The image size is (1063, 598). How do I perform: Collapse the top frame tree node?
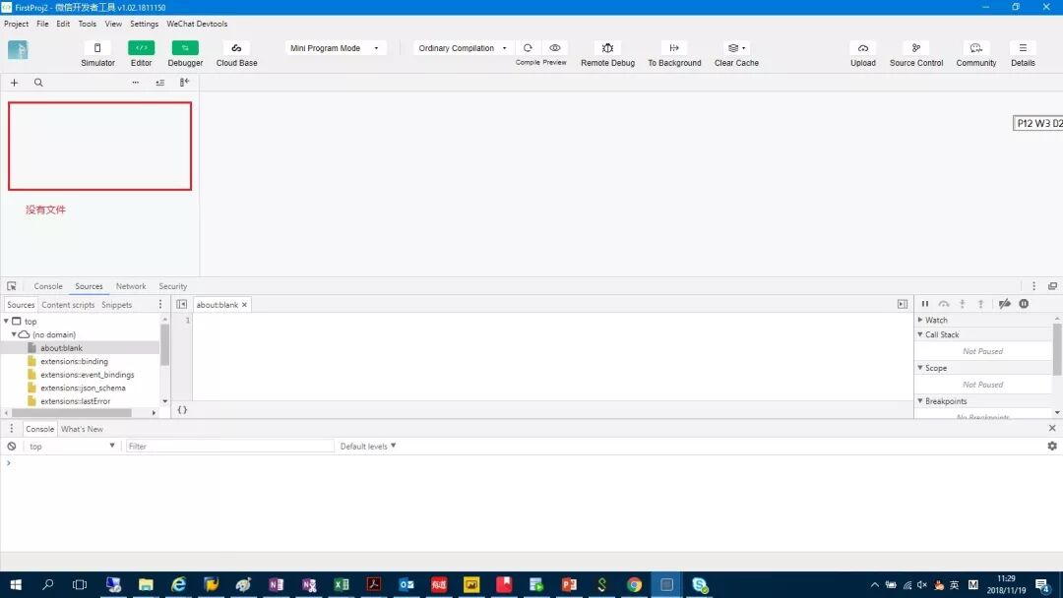[x=6, y=321]
